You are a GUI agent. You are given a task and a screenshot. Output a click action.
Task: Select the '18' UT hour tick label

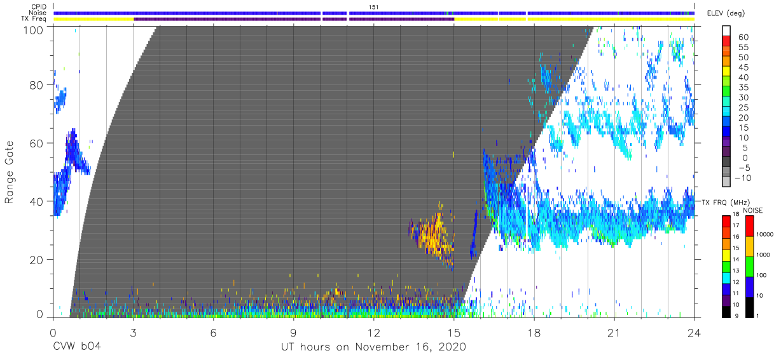tap(534, 332)
